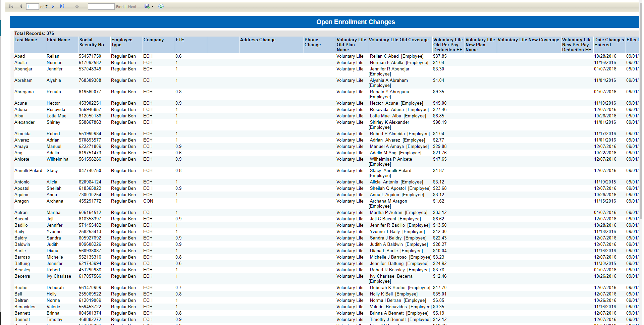Image resolution: width=644 pixels, height=325 pixels.
Task: Select last name Ang
Action: (x=18, y=153)
